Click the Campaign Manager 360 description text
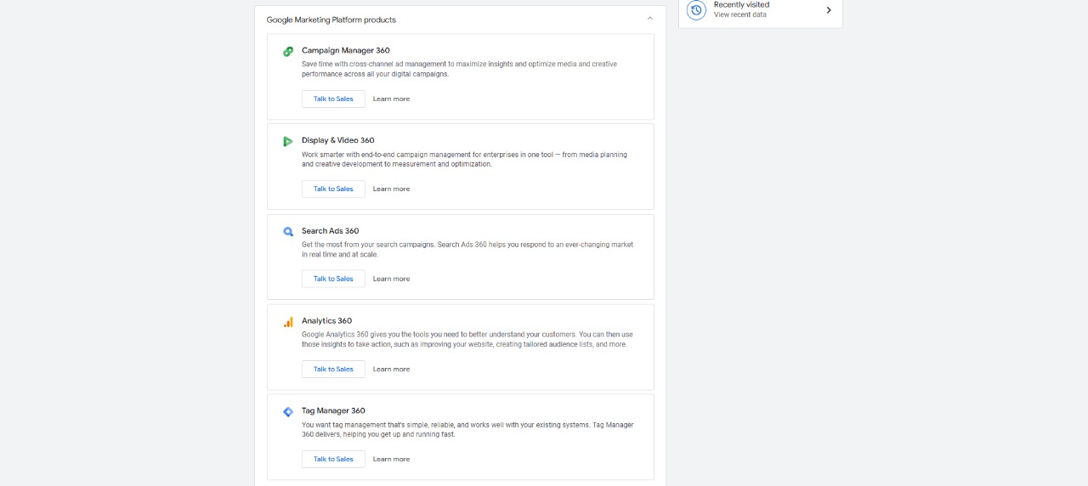Screen dimensions: 1088x486 click(459, 69)
